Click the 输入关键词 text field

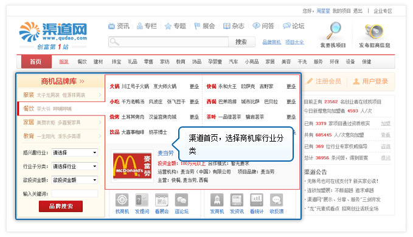tap(75, 194)
